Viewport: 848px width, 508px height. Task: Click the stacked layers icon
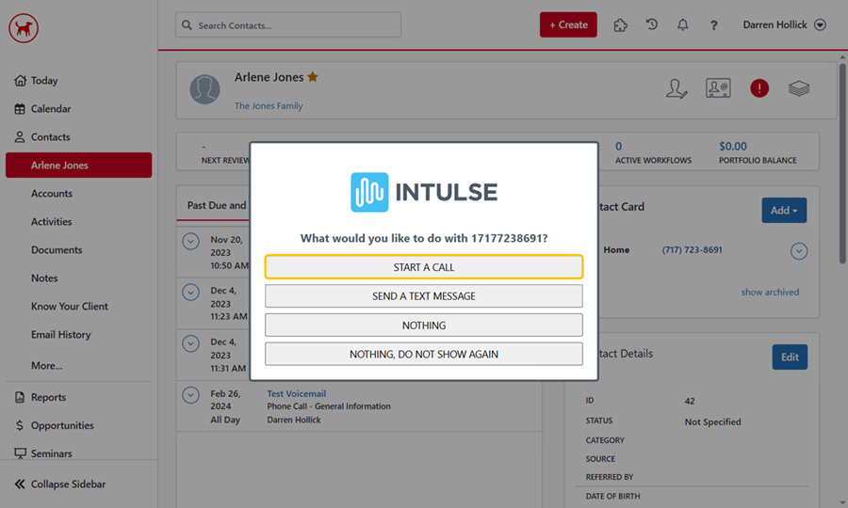tap(799, 88)
